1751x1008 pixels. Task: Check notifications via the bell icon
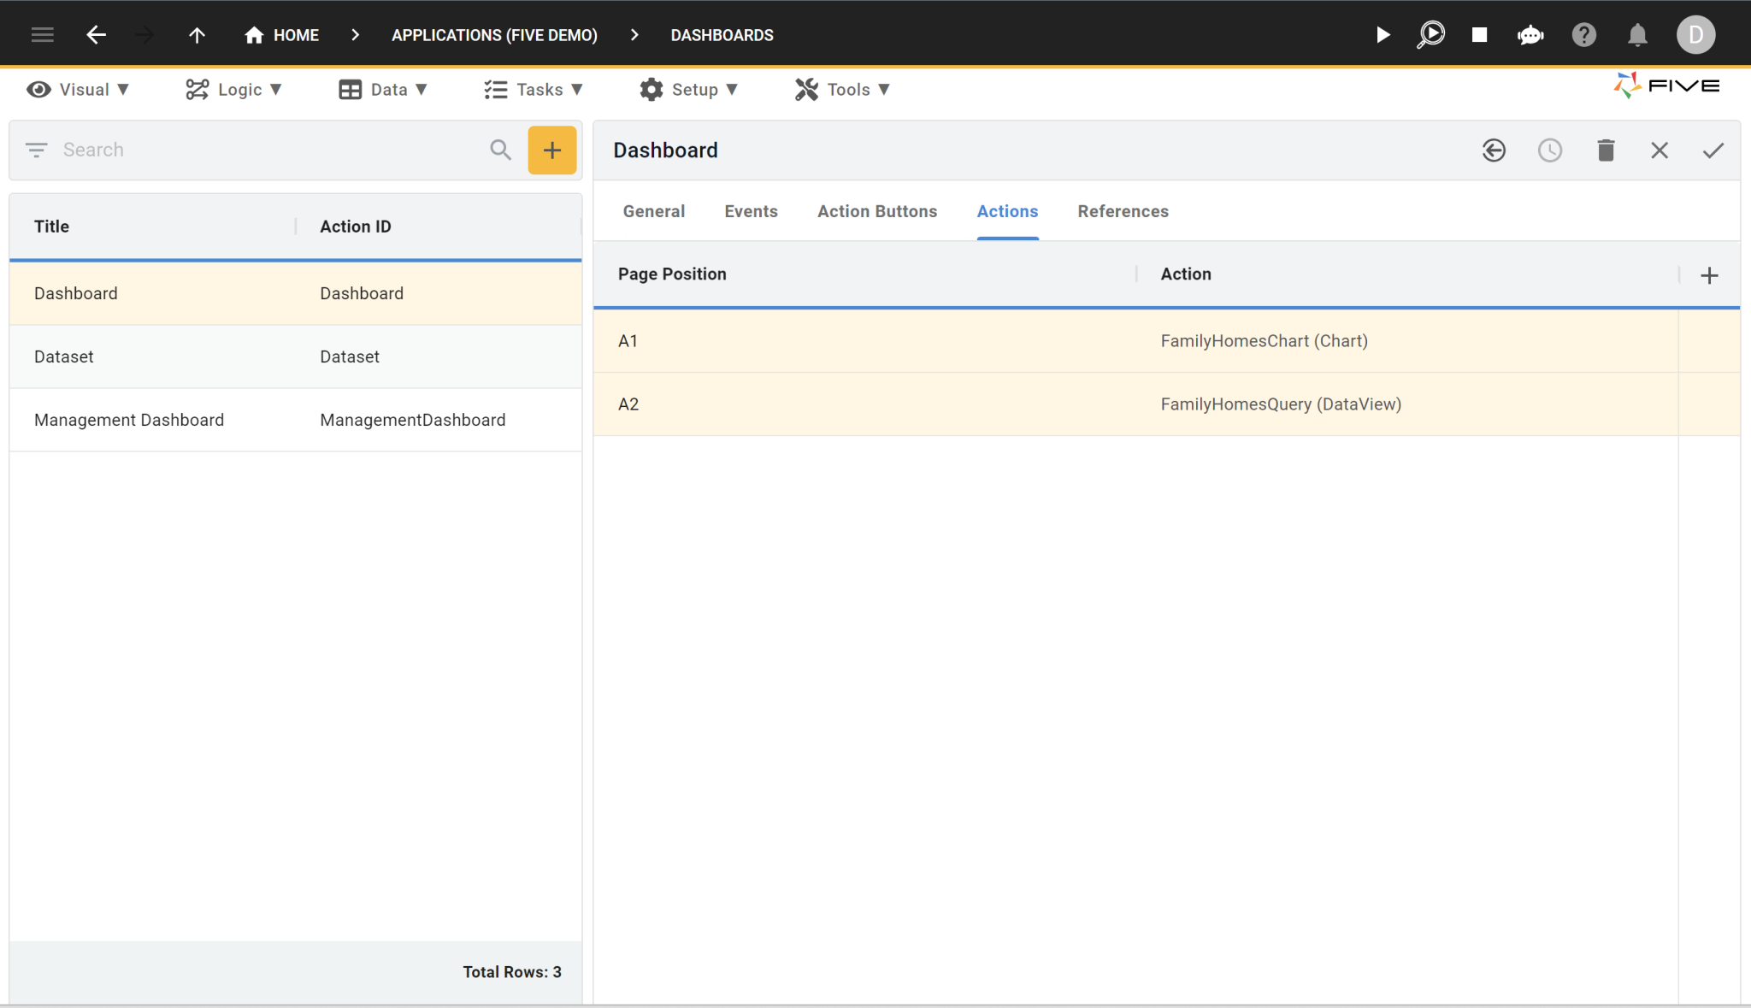(x=1637, y=34)
